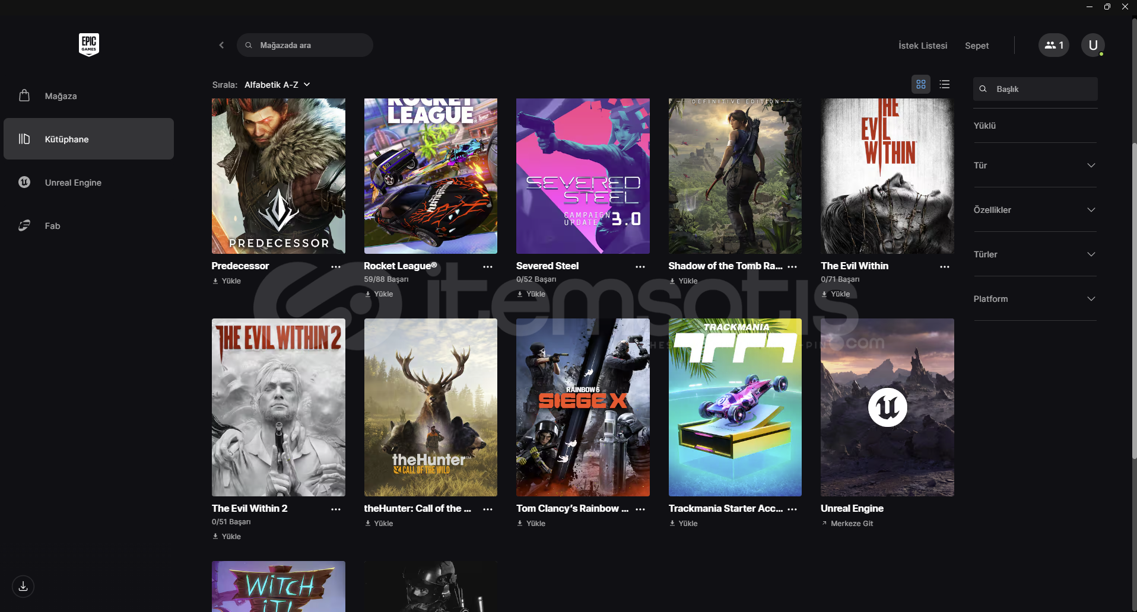Screen dimensions: 1137x612
Task: Open the Mağaza store section
Action: click(x=89, y=96)
